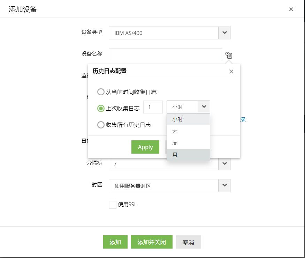The height and width of the screenshot is (258, 305).
Task: Choose 月 from the unit list
Action: pyautogui.click(x=188, y=155)
